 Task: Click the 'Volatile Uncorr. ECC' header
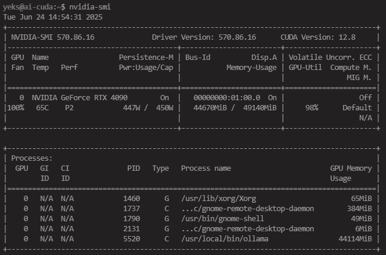[330, 58]
